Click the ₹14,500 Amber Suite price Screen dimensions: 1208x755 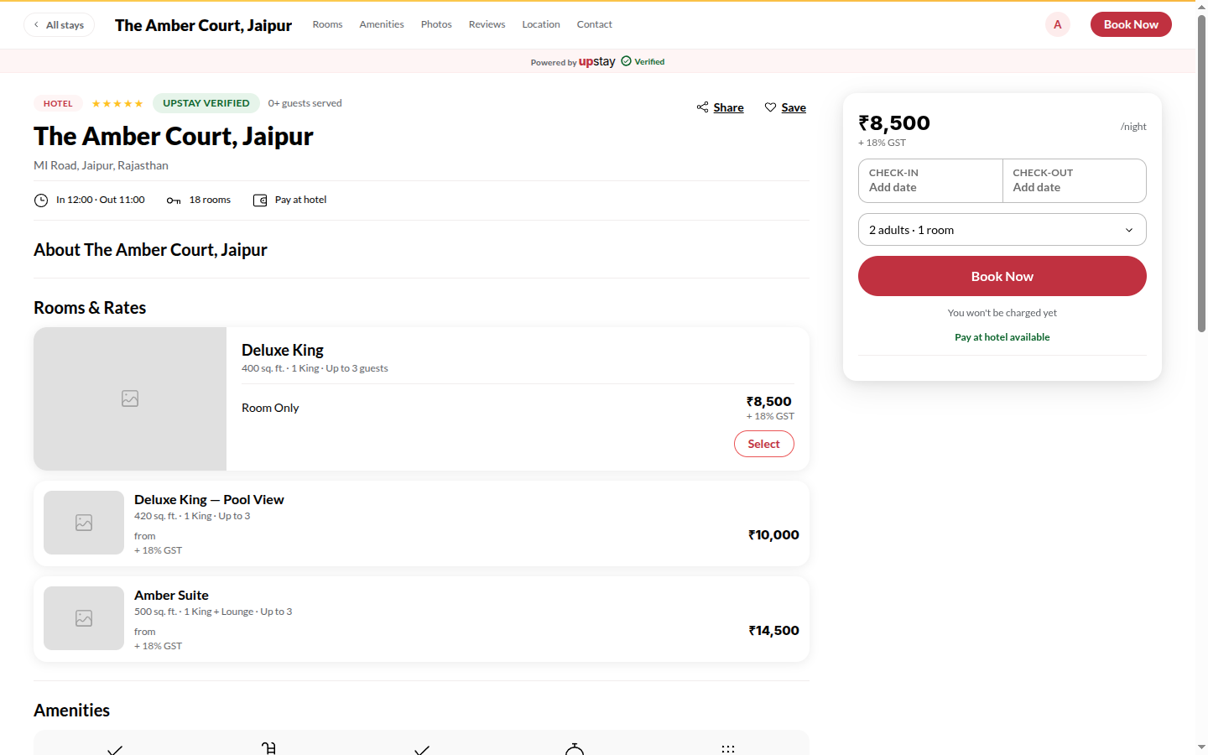tap(773, 631)
